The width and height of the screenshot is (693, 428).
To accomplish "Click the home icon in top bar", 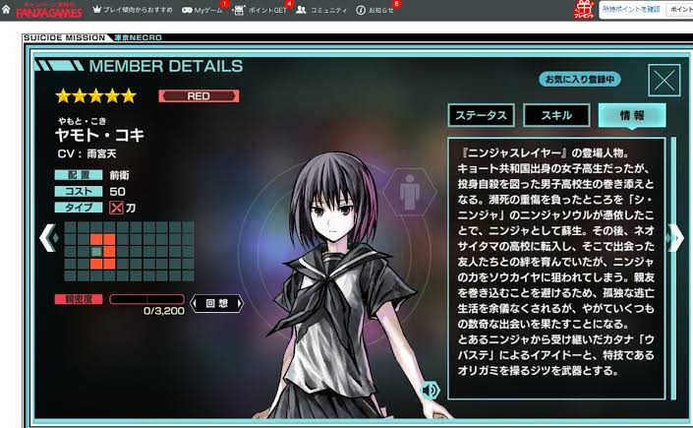I will click(6, 9).
